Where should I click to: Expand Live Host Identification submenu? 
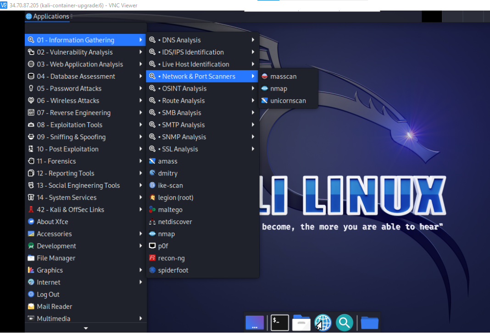point(202,64)
